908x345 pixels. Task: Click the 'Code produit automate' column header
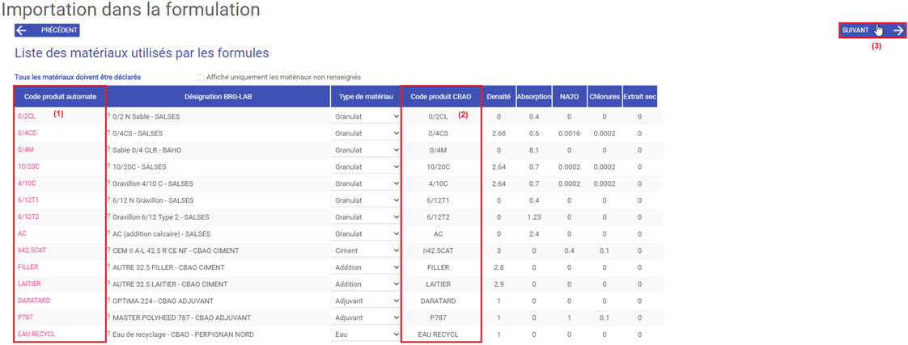click(x=60, y=96)
